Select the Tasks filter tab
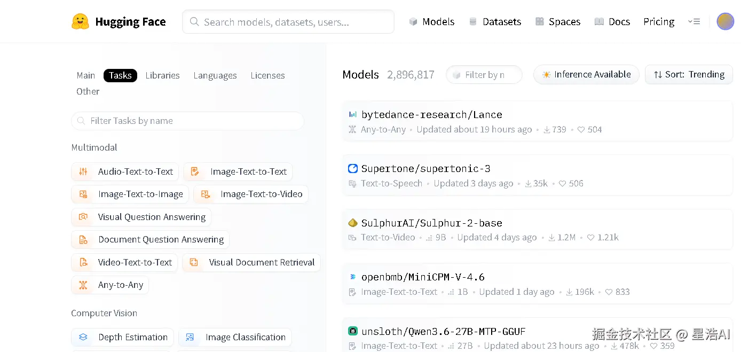This screenshot has height=352, width=741. [x=120, y=75]
